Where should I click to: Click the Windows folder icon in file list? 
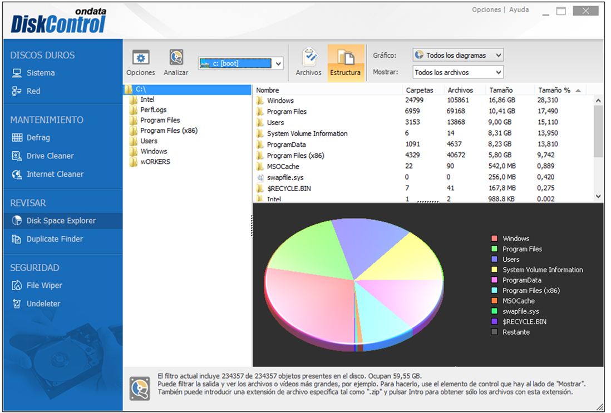click(x=260, y=101)
